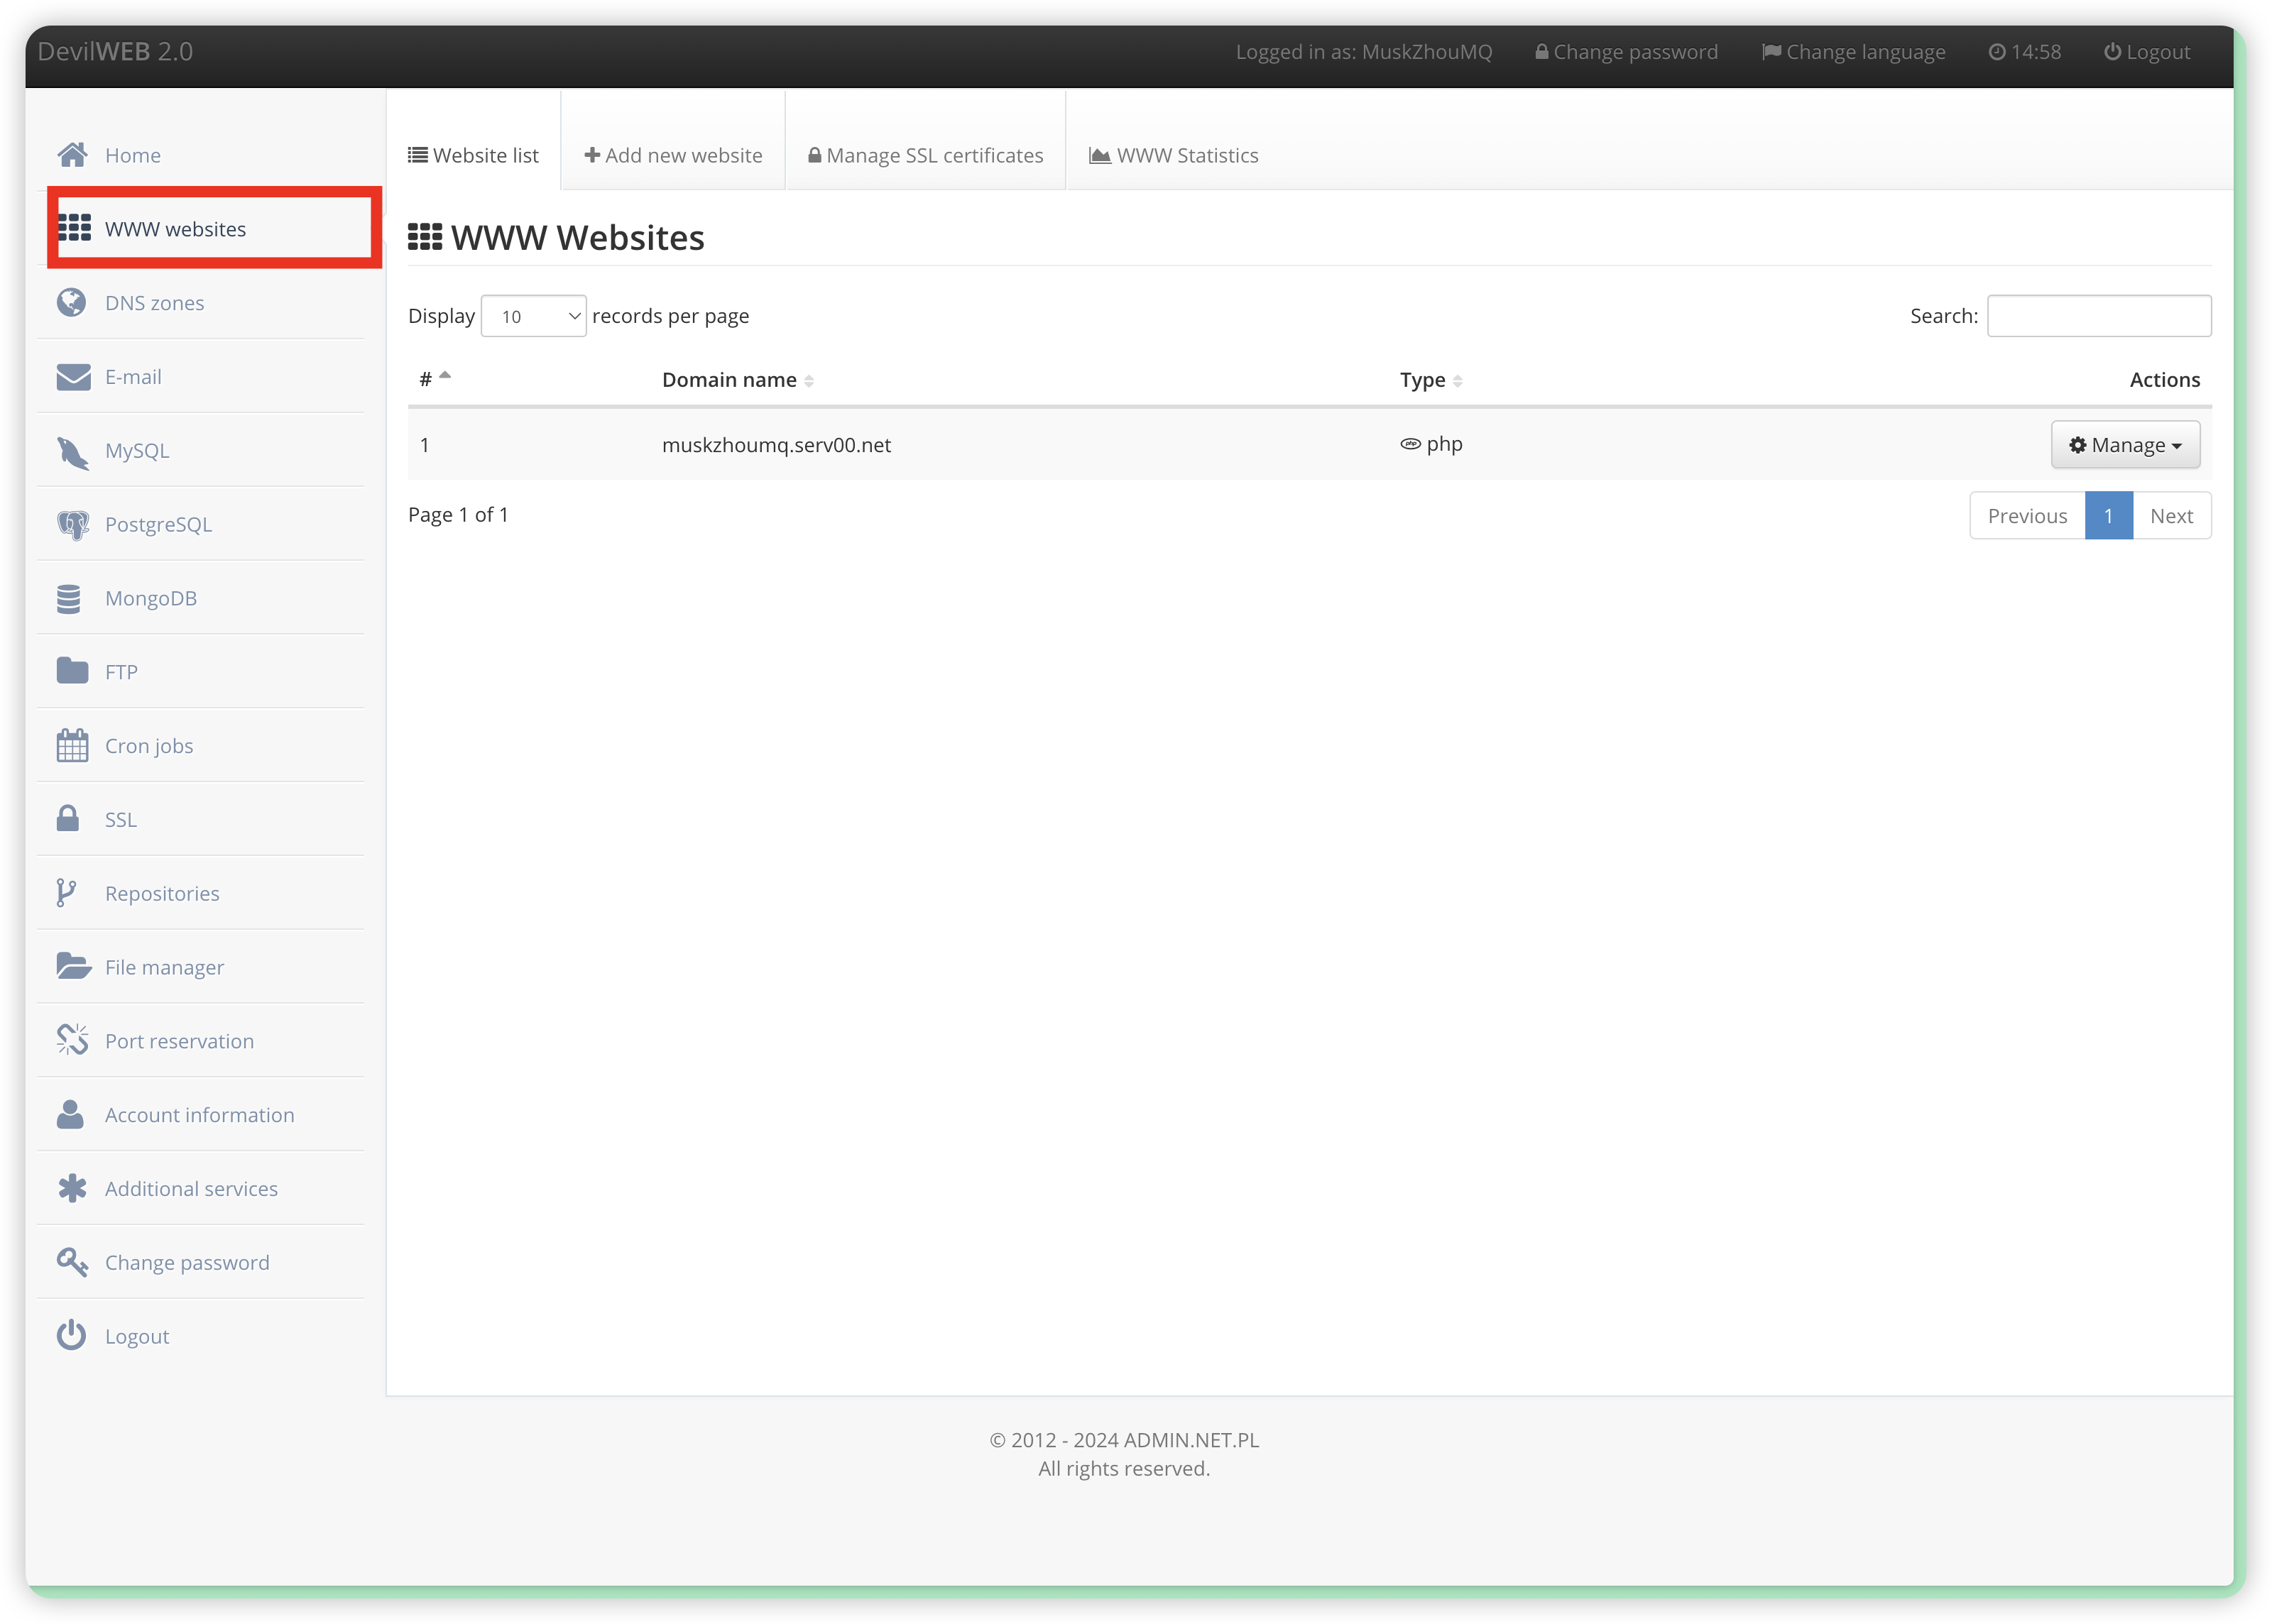The height and width of the screenshot is (1624, 2272).
Task: Click the Repositories branch icon
Action: [x=66, y=893]
